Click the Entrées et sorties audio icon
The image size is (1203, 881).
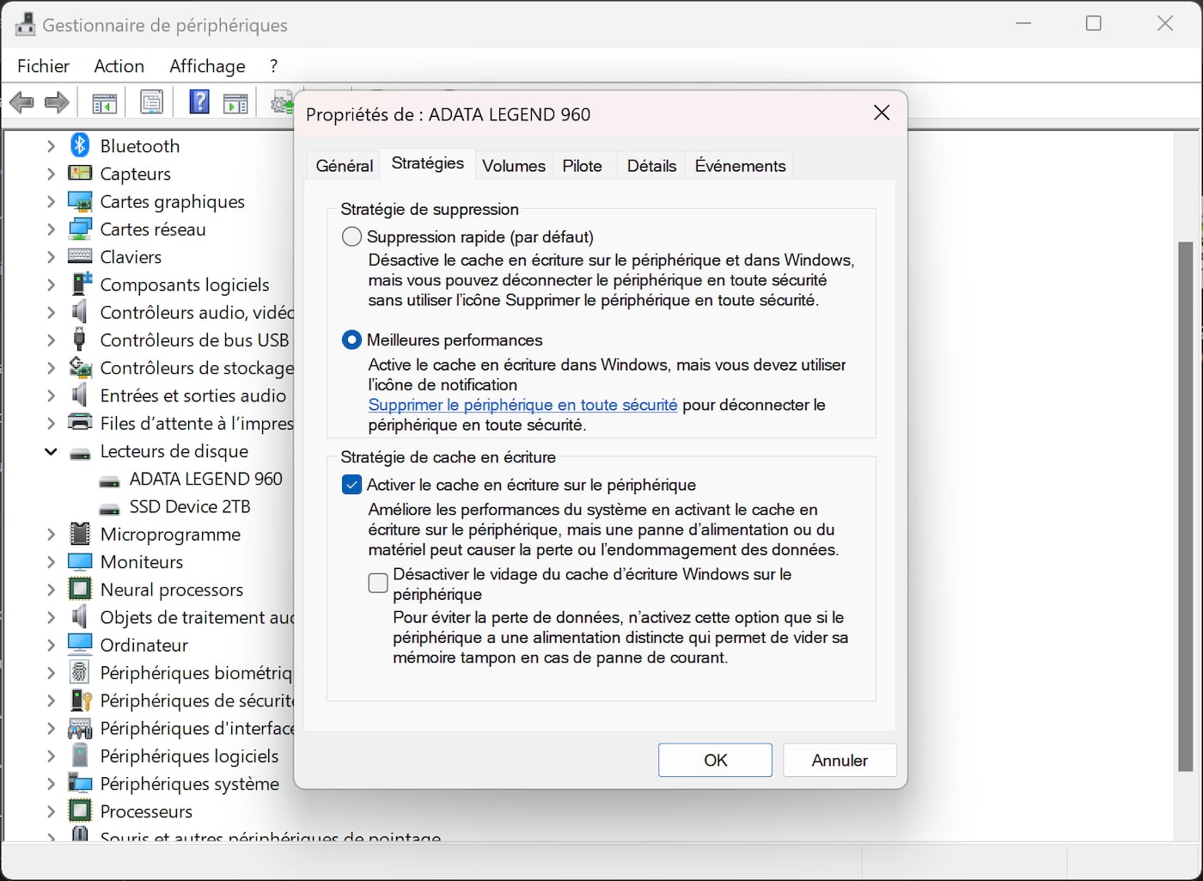[x=80, y=395]
